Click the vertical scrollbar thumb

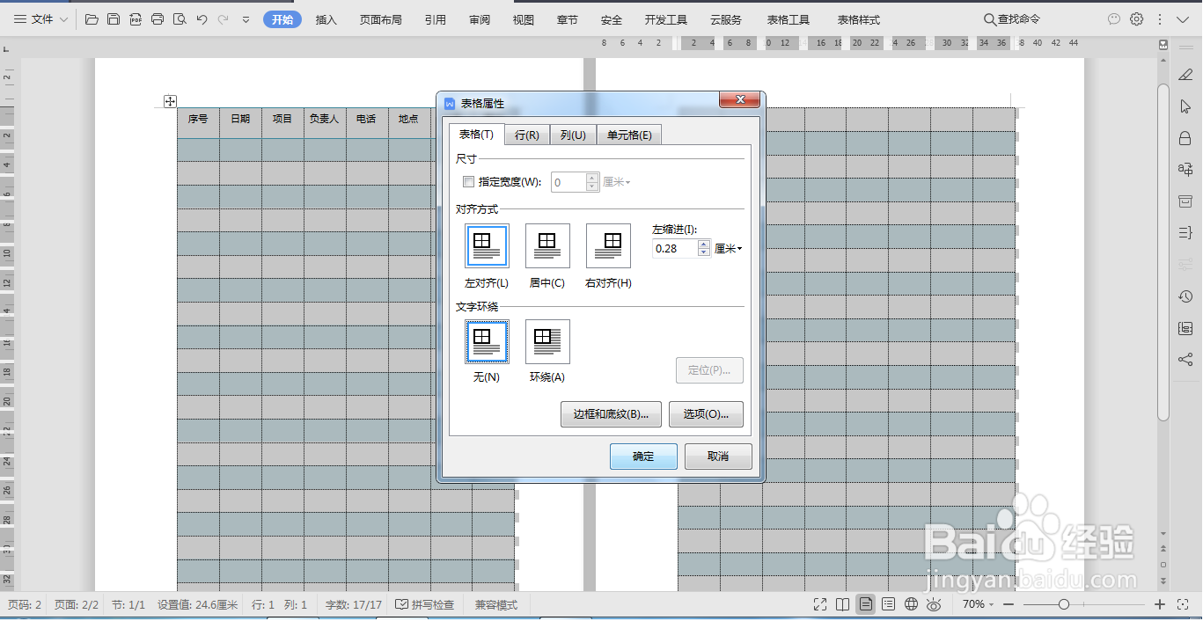click(x=1163, y=252)
